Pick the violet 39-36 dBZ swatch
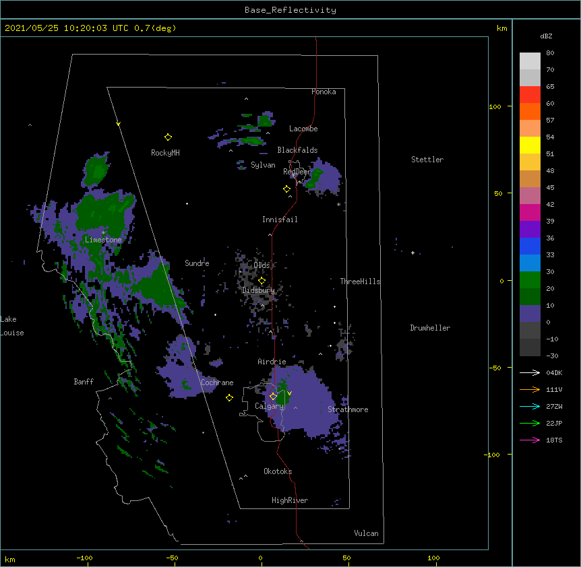Viewport: 581px width, 567px height. 530,230
